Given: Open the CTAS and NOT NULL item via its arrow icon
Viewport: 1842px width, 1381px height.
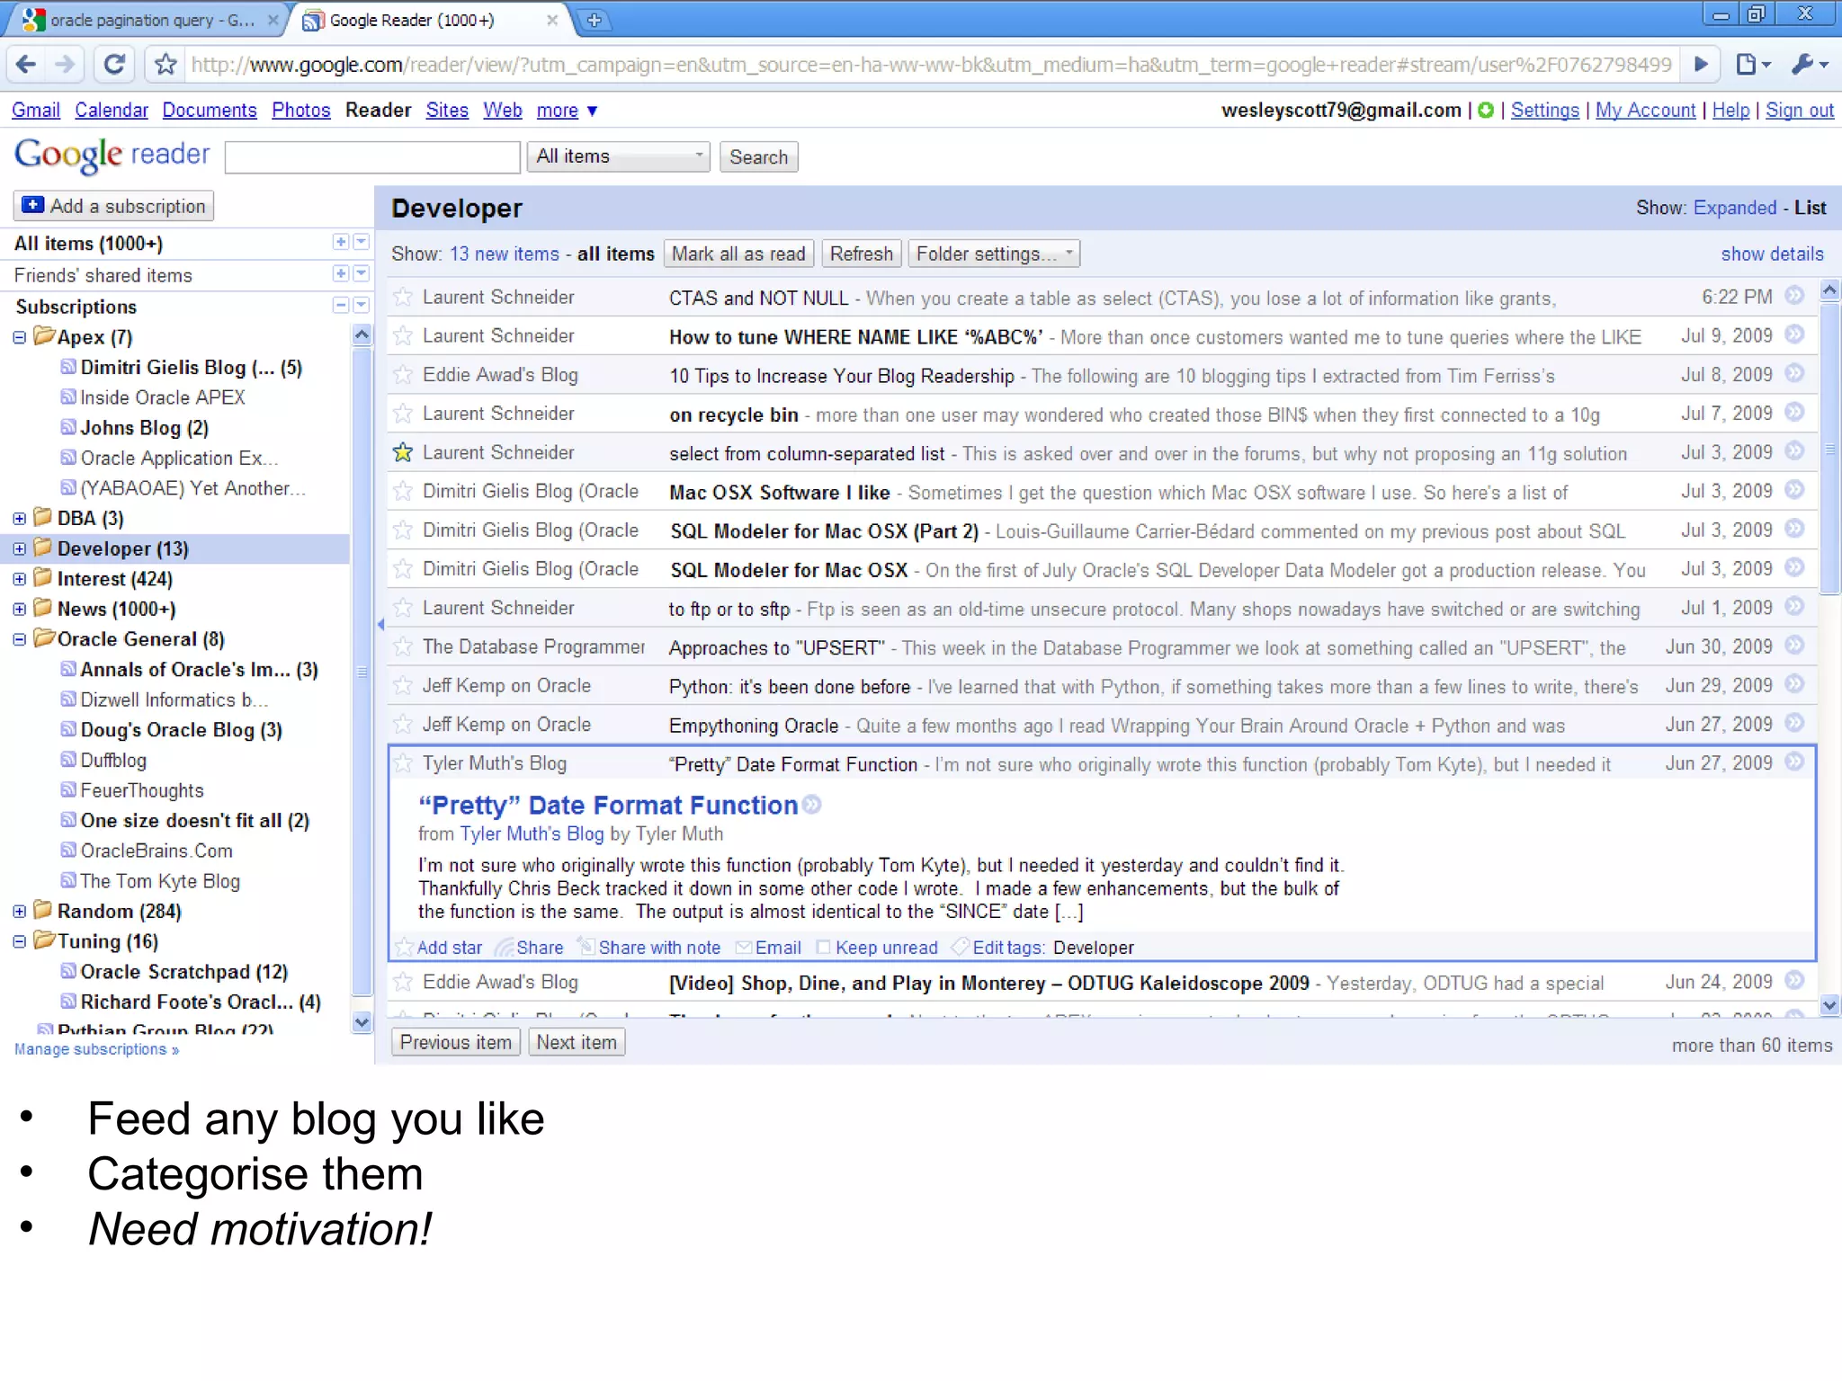Looking at the screenshot, I should [1794, 296].
